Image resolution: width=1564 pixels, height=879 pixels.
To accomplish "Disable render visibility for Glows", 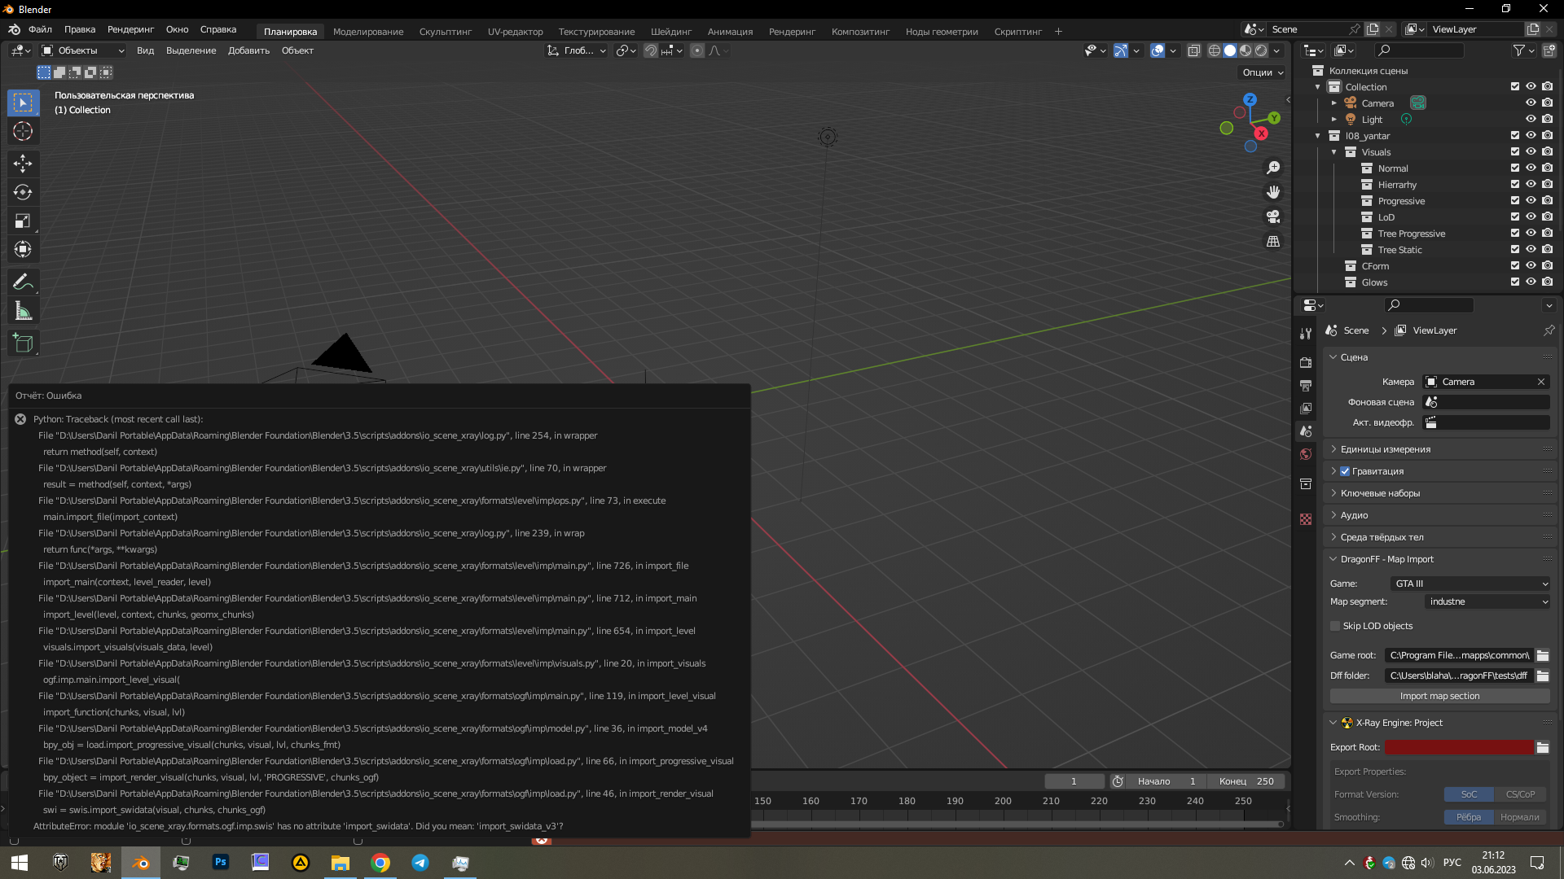I will point(1547,282).
